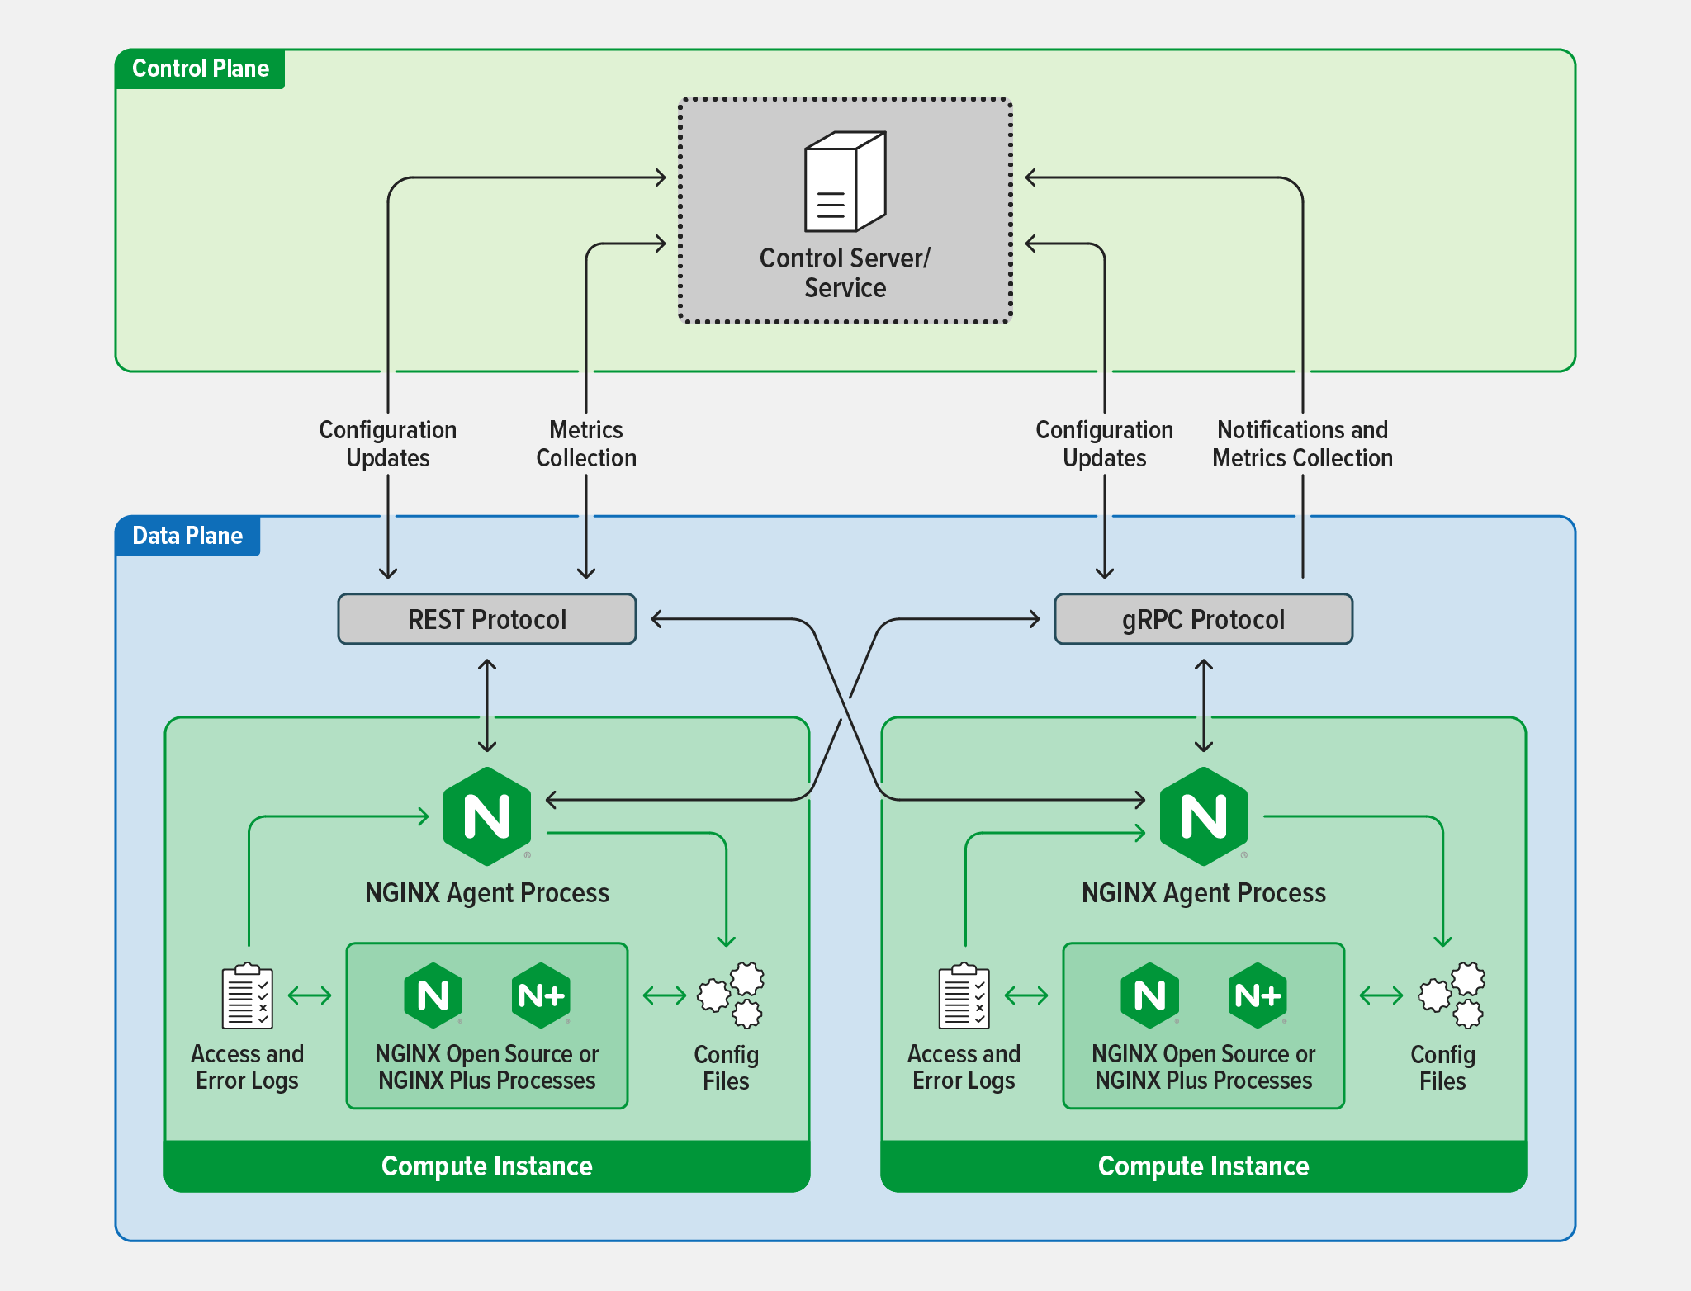Click the Metrics Collection arrow label
1691x1291 pixels.
[x=586, y=444]
